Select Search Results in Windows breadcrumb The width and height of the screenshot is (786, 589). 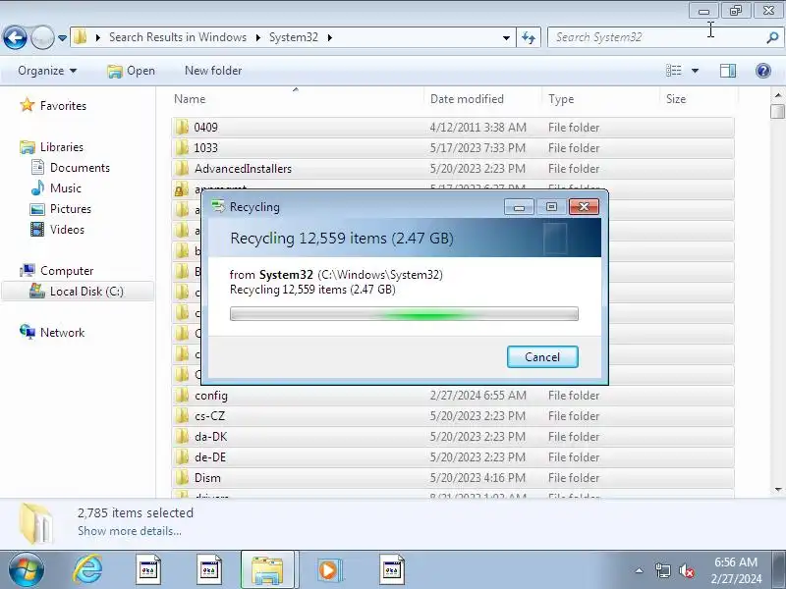pos(178,37)
